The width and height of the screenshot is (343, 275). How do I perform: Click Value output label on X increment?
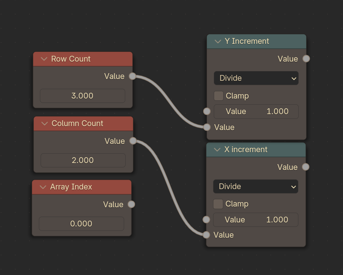(x=287, y=167)
